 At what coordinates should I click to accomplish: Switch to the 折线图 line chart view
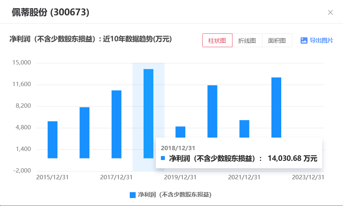(247, 40)
